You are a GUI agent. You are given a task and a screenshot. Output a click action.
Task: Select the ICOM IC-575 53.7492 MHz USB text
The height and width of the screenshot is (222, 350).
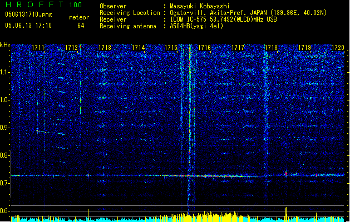point(223,19)
